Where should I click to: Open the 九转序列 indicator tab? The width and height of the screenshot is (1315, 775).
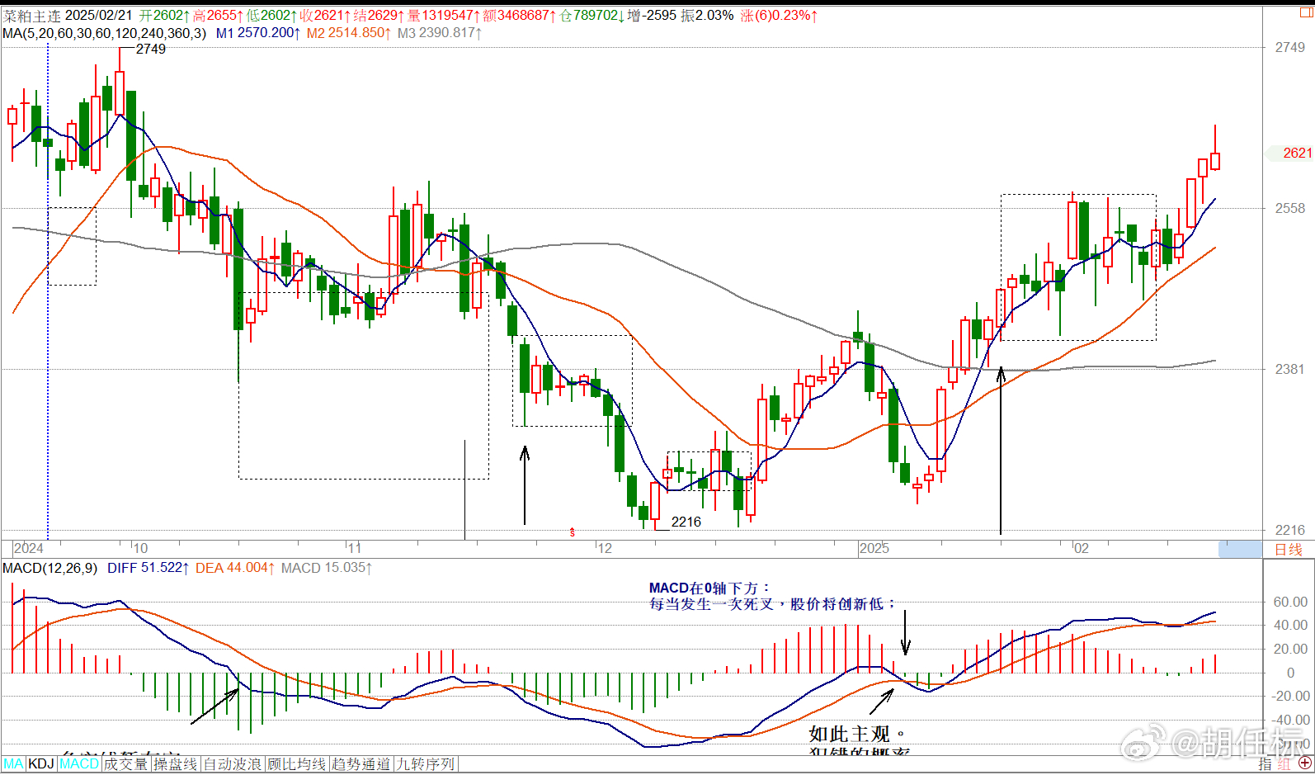[425, 764]
